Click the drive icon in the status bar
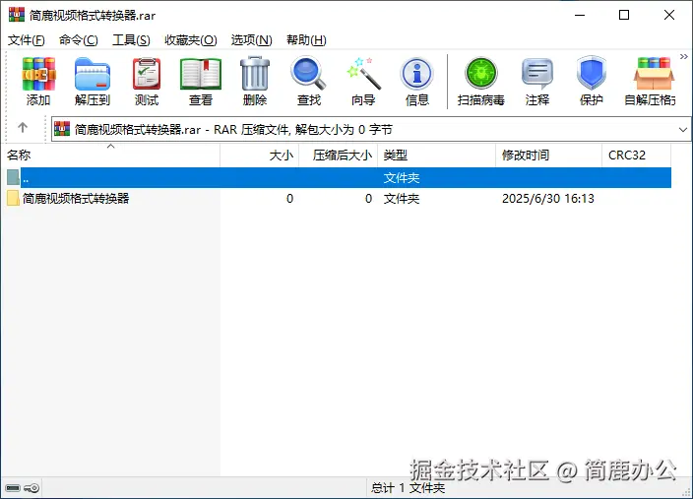This screenshot has width=693, height=499. coord(13,488)
